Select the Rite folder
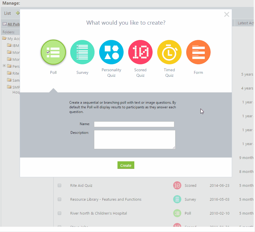Image resolution: width=255 pixels, height=232 pixels. tap(16, 73)
